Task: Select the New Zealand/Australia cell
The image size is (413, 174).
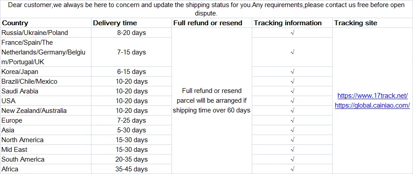Action: pos(46,111)
